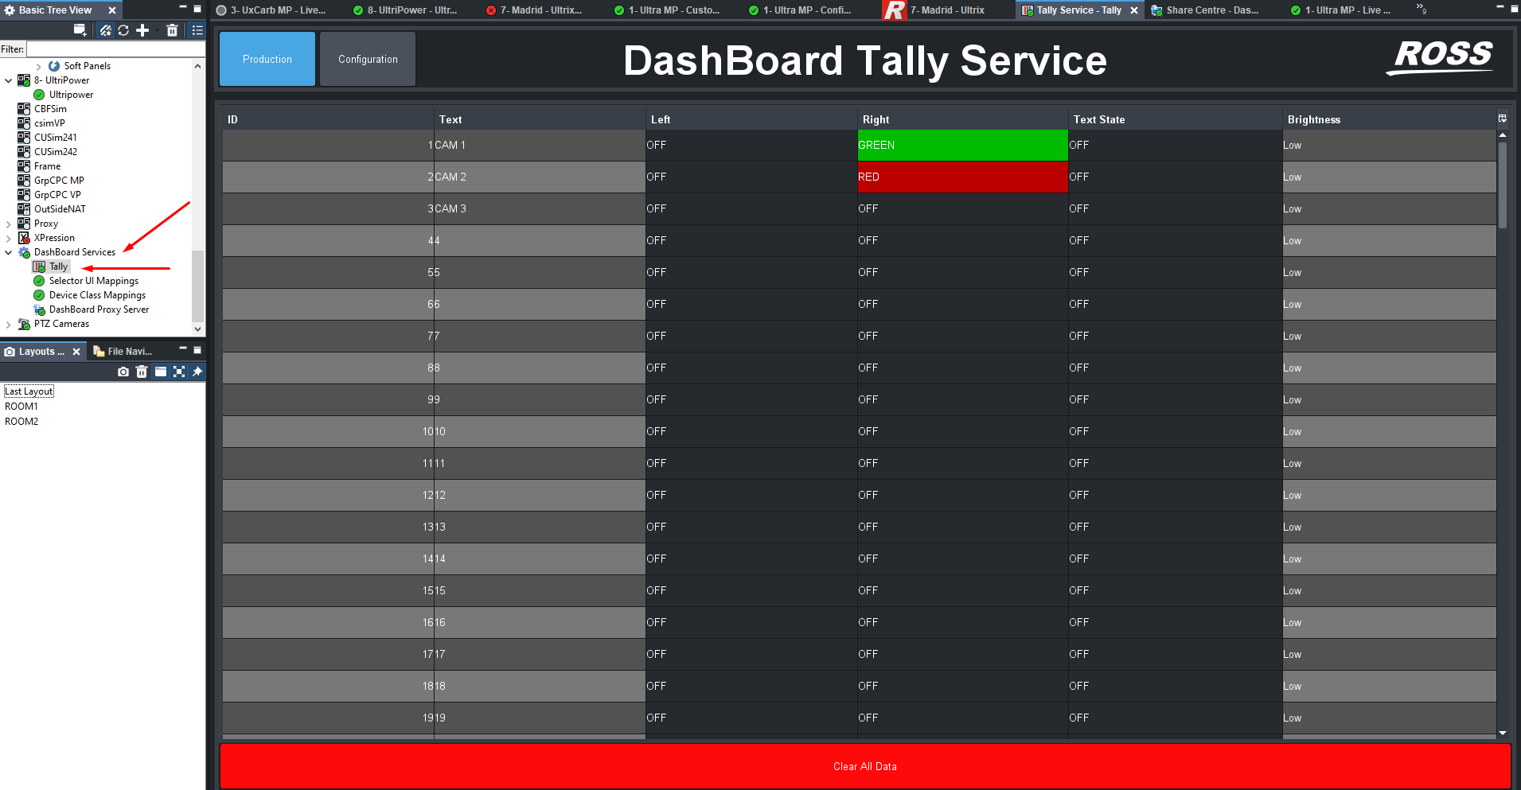
Task: Toggle the window icon in the Layouts toolbar
Action: (161, 372)
